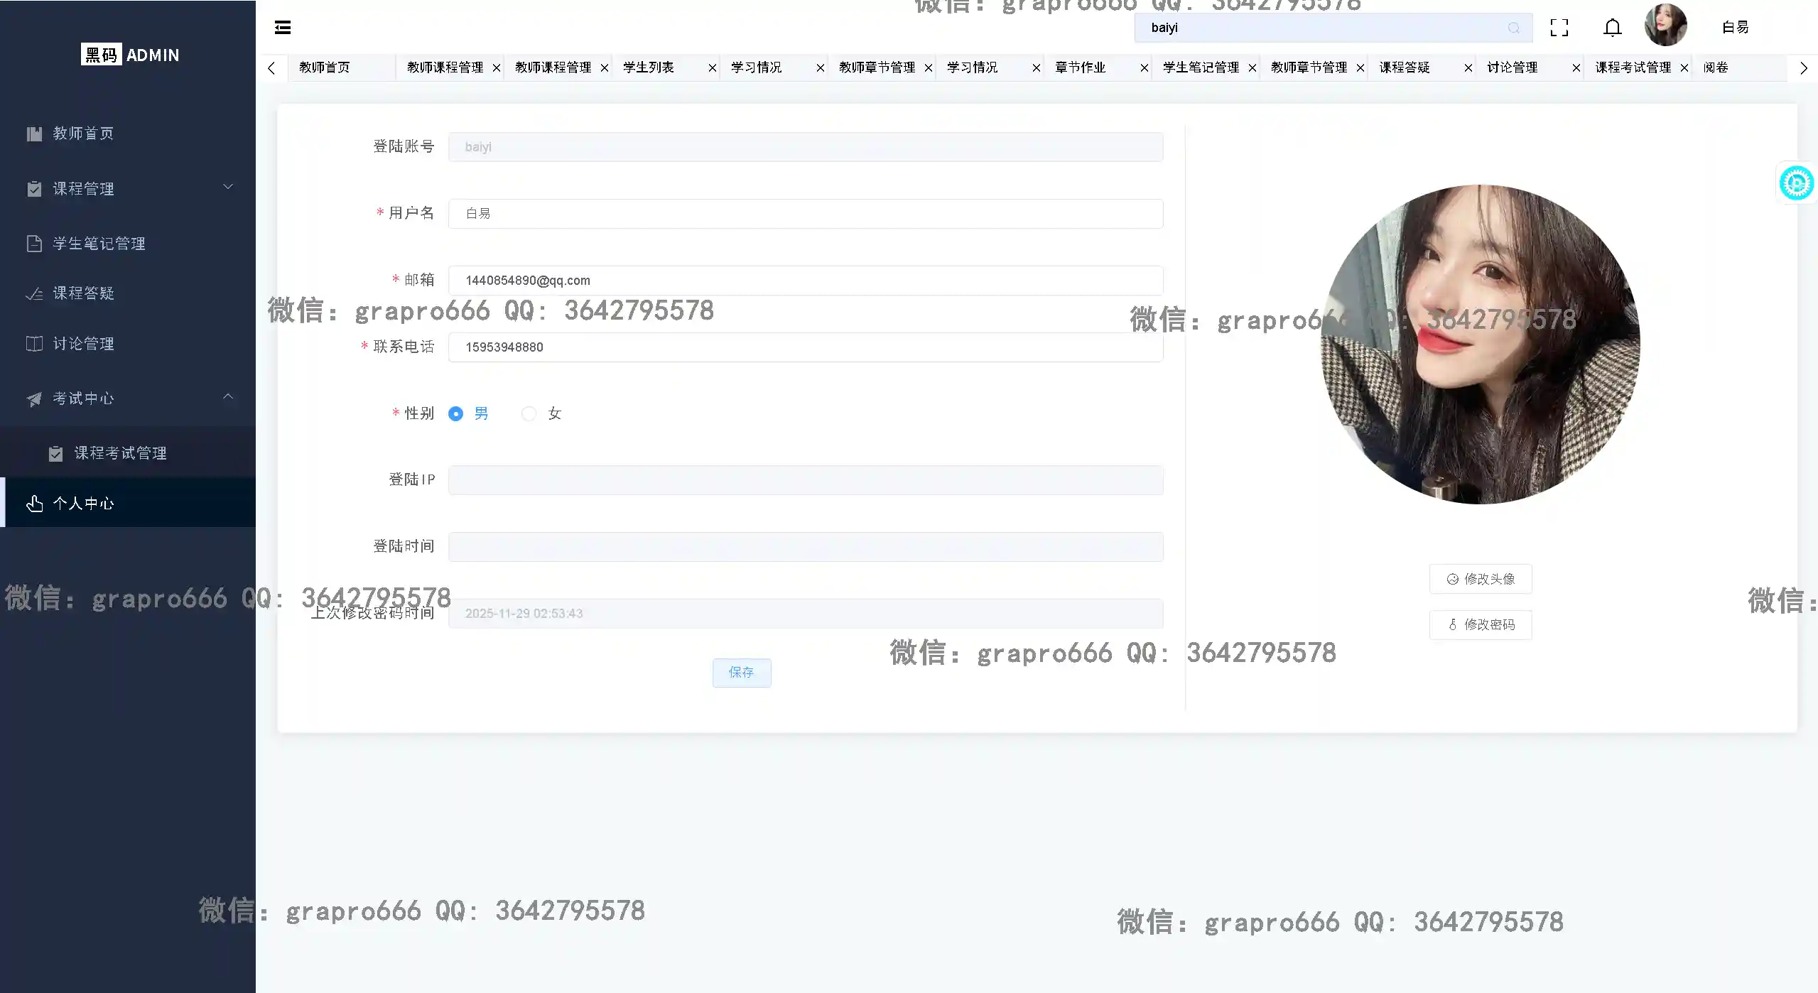Viewport: 1818px width, 993px height.
Task: Switch to 讨论管理 tab
Action: click(x=1513, y=67)
